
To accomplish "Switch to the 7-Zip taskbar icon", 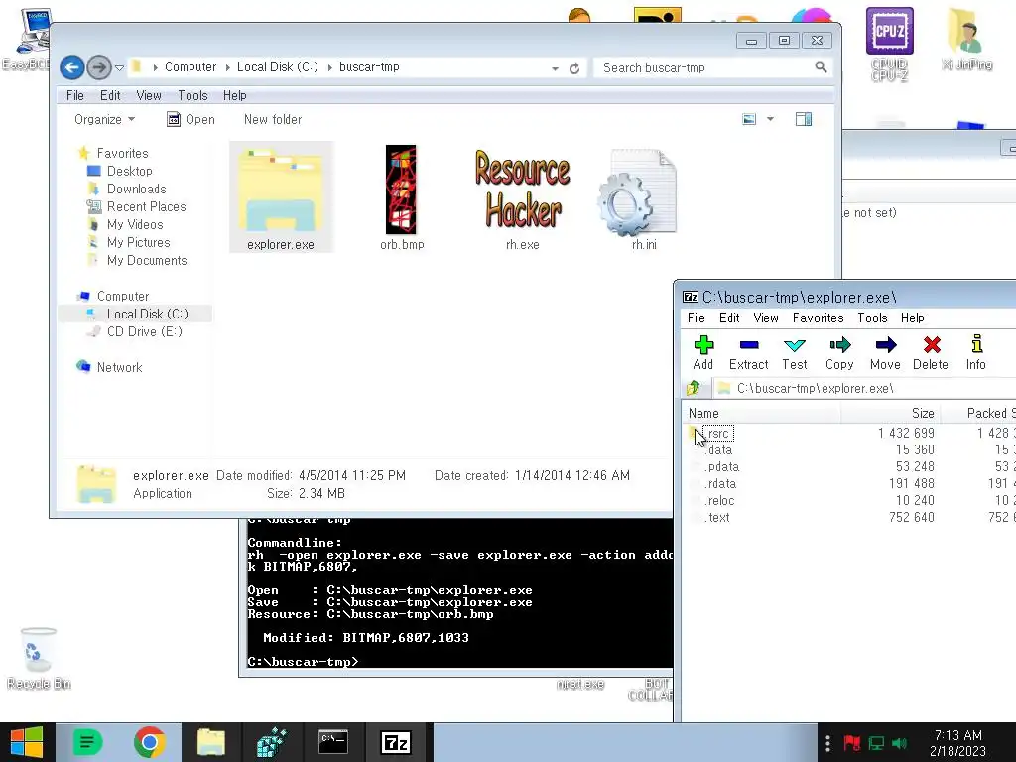I will click(395, 742).
